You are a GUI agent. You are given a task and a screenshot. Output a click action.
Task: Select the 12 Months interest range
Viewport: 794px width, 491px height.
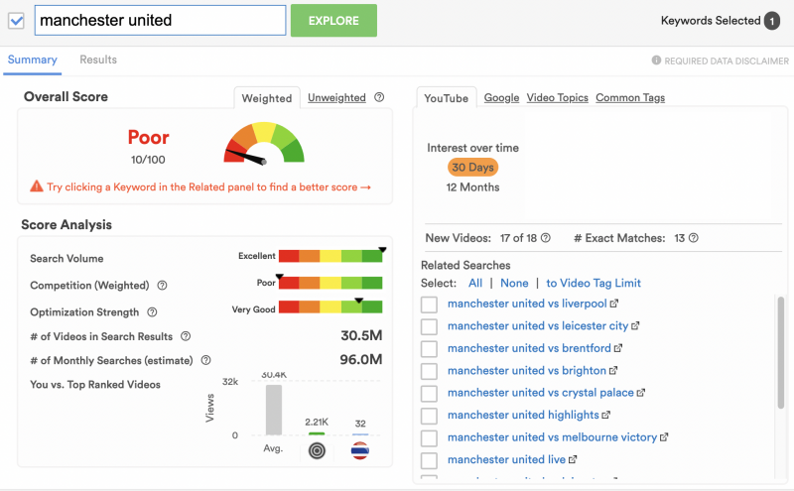[x=472, y=187]
